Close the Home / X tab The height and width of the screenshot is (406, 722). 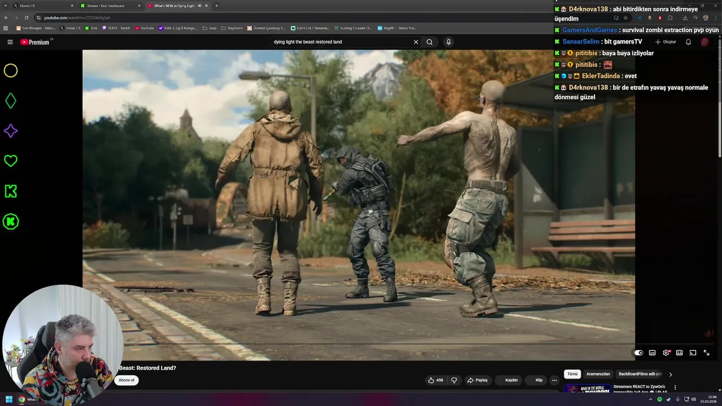pyautogui.click(x=72, y=6)
